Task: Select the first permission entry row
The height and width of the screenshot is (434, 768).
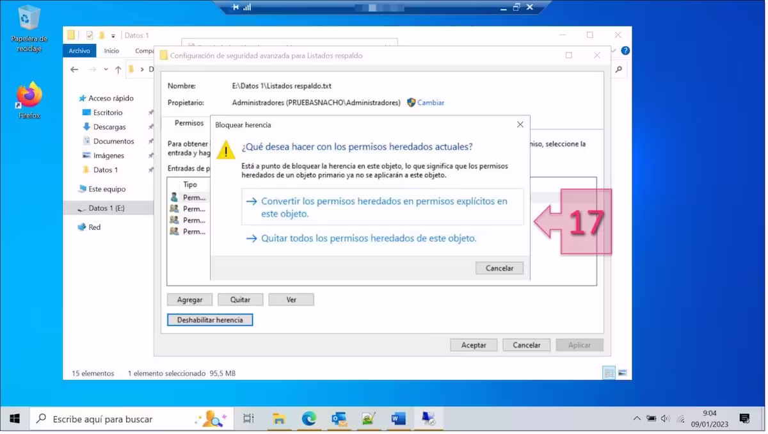Action: click(x=189, y=198)
